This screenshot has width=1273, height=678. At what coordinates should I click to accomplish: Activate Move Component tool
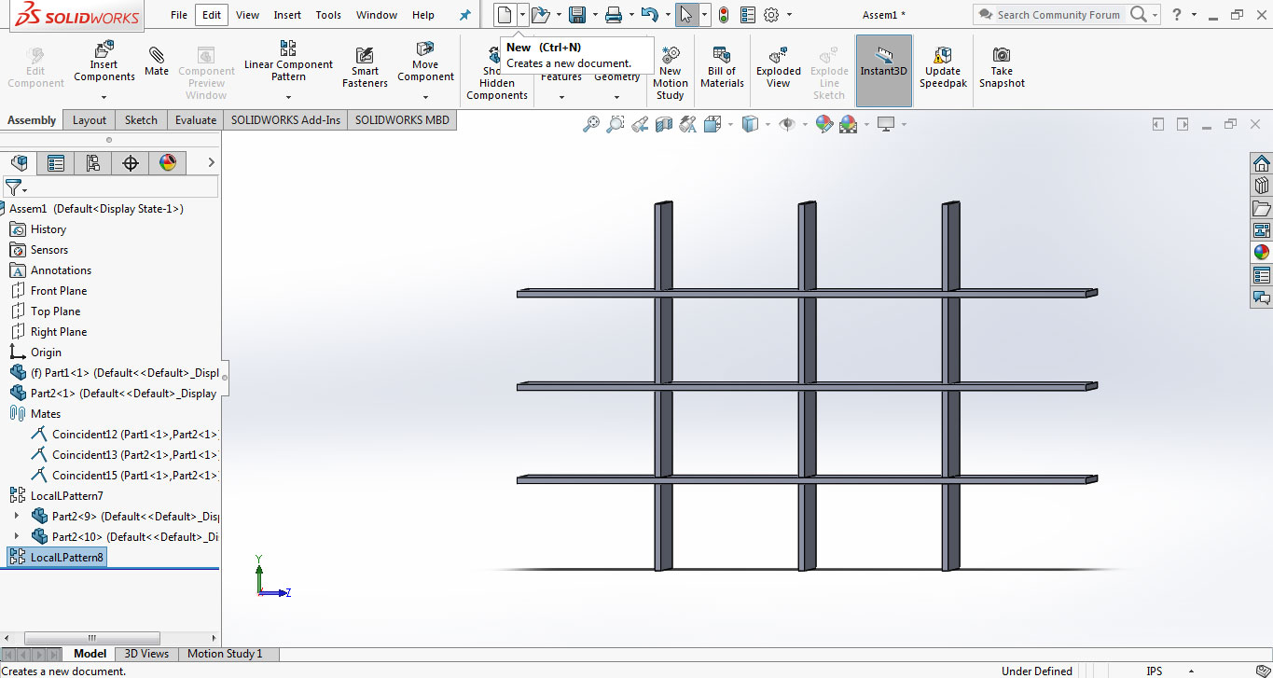click(x=425, y=61)
